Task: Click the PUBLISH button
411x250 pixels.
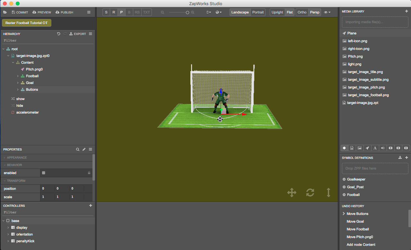Action: (x=64, y=12)
